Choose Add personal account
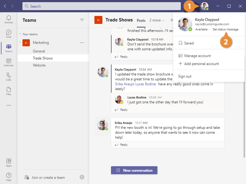The image size is (246, 184). [199, 64]
